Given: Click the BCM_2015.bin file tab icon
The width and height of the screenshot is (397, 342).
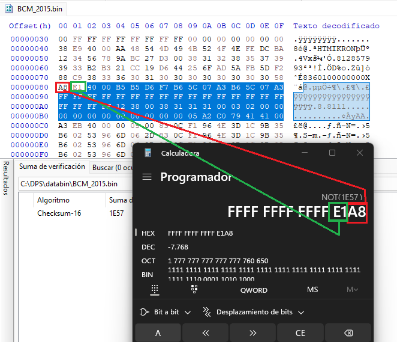Looking at the screenshot, I should (x=9, y=9).
